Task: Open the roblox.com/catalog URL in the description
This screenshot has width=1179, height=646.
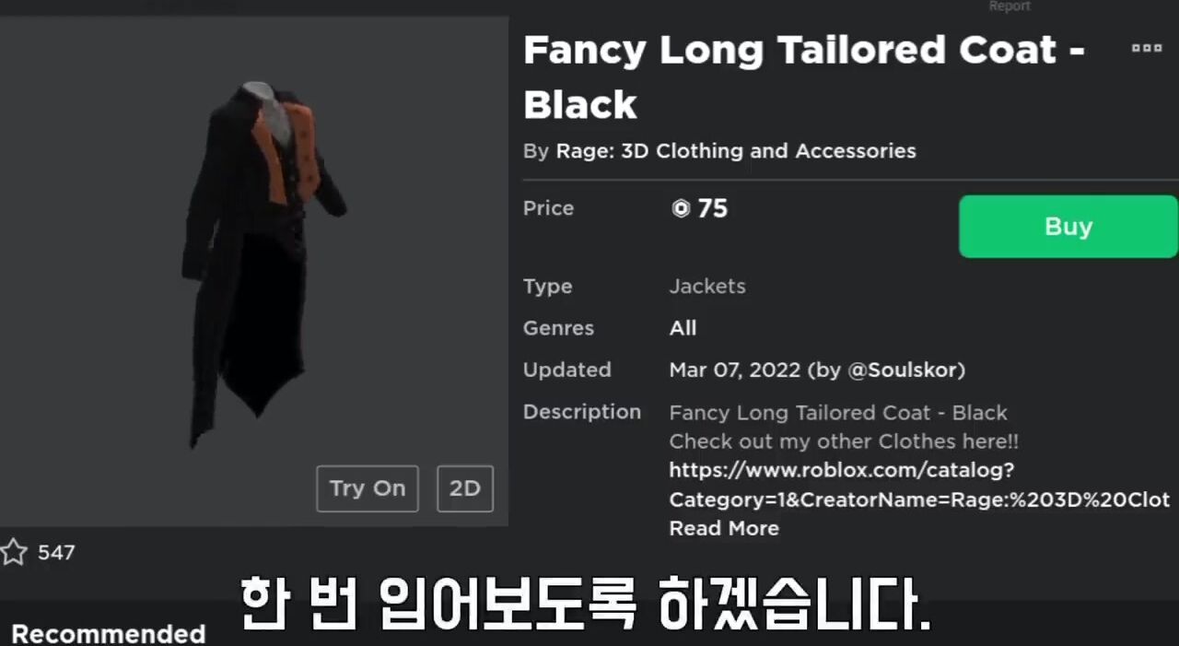Action: pos(919,485)
